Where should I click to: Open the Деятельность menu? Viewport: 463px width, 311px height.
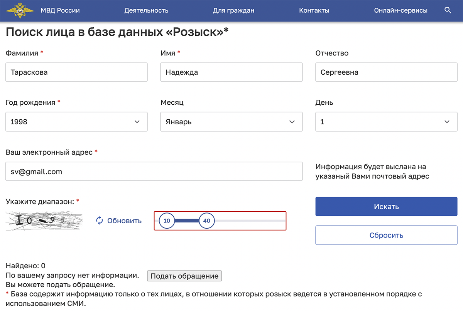146,10
